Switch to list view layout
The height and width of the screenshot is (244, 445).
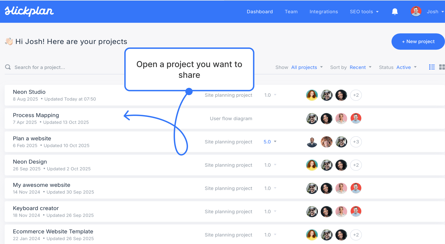pyautogui.click(x=432, y=67)
